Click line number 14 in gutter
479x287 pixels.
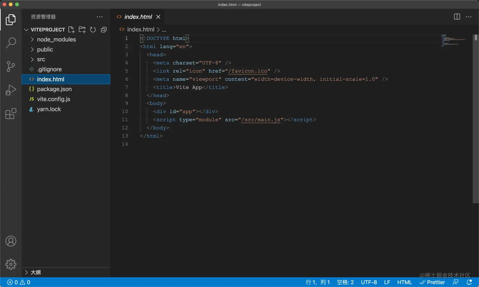(x=125, y=144)
